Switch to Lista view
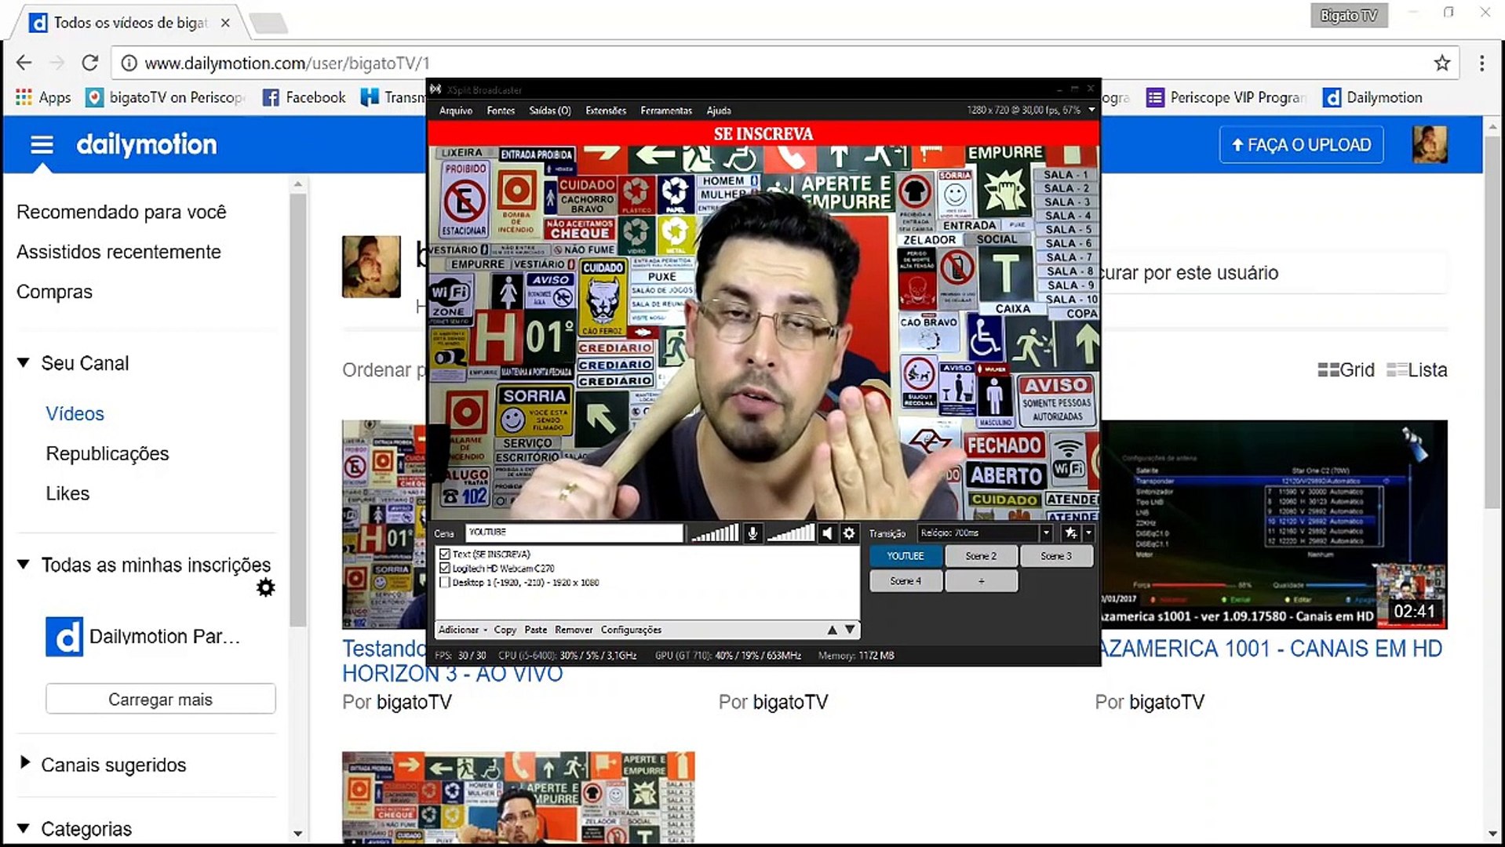The width and height of the screenshot is (1505, 847). point(1417,370)
